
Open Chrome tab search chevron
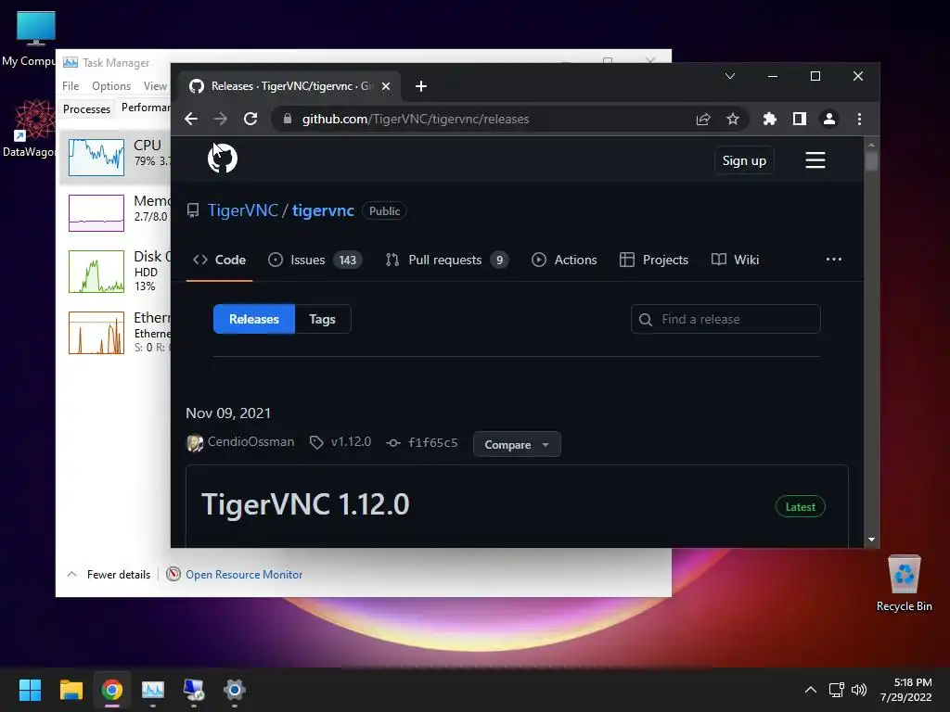(730, 76)
